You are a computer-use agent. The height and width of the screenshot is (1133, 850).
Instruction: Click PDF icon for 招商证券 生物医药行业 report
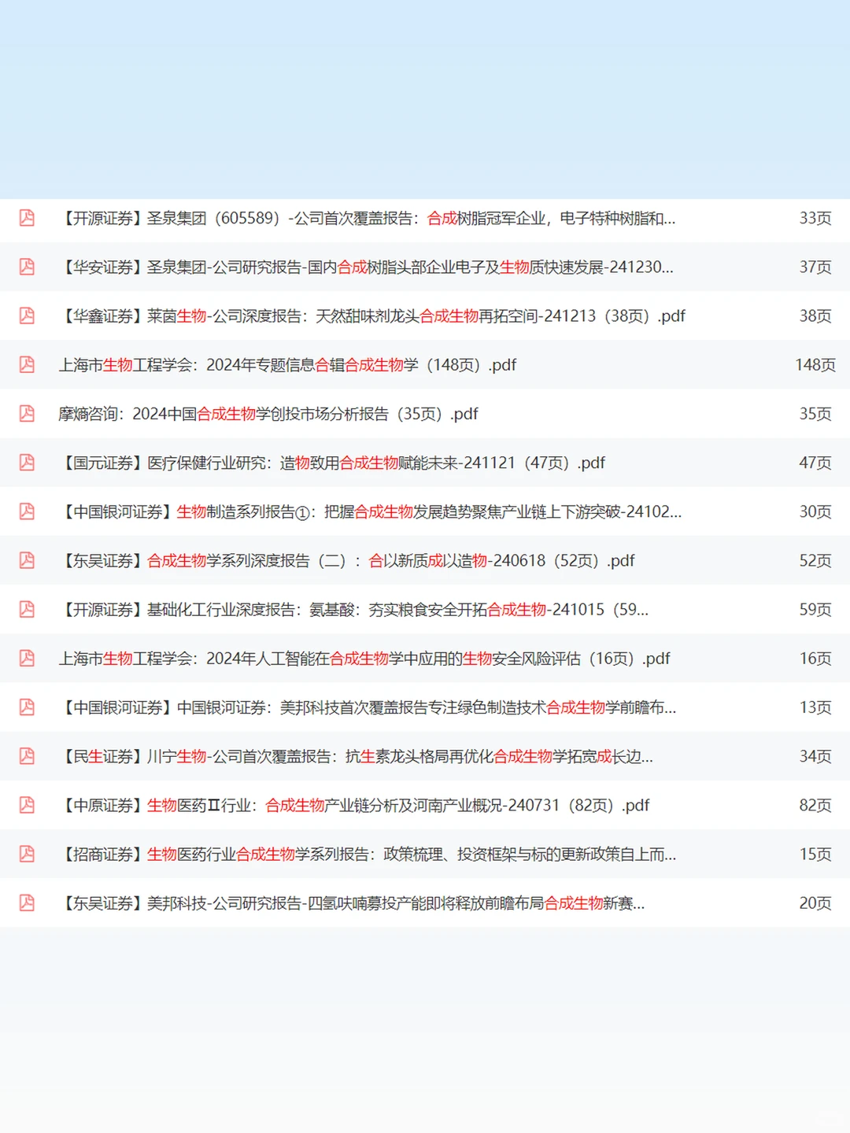[x=27, y=854]
